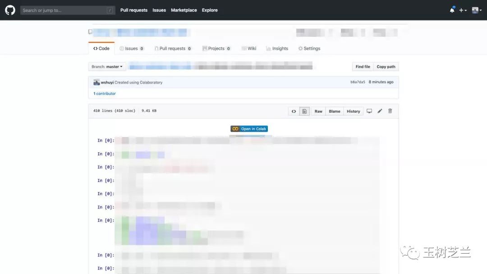
Task: Open the repository Settings tab
Action: coord(309,48)
